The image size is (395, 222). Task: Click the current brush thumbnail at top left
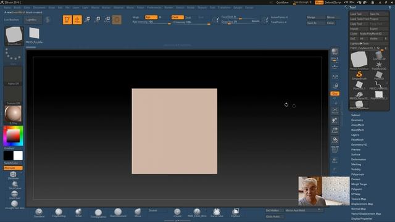pyautogui.click(x=14, y=36)
